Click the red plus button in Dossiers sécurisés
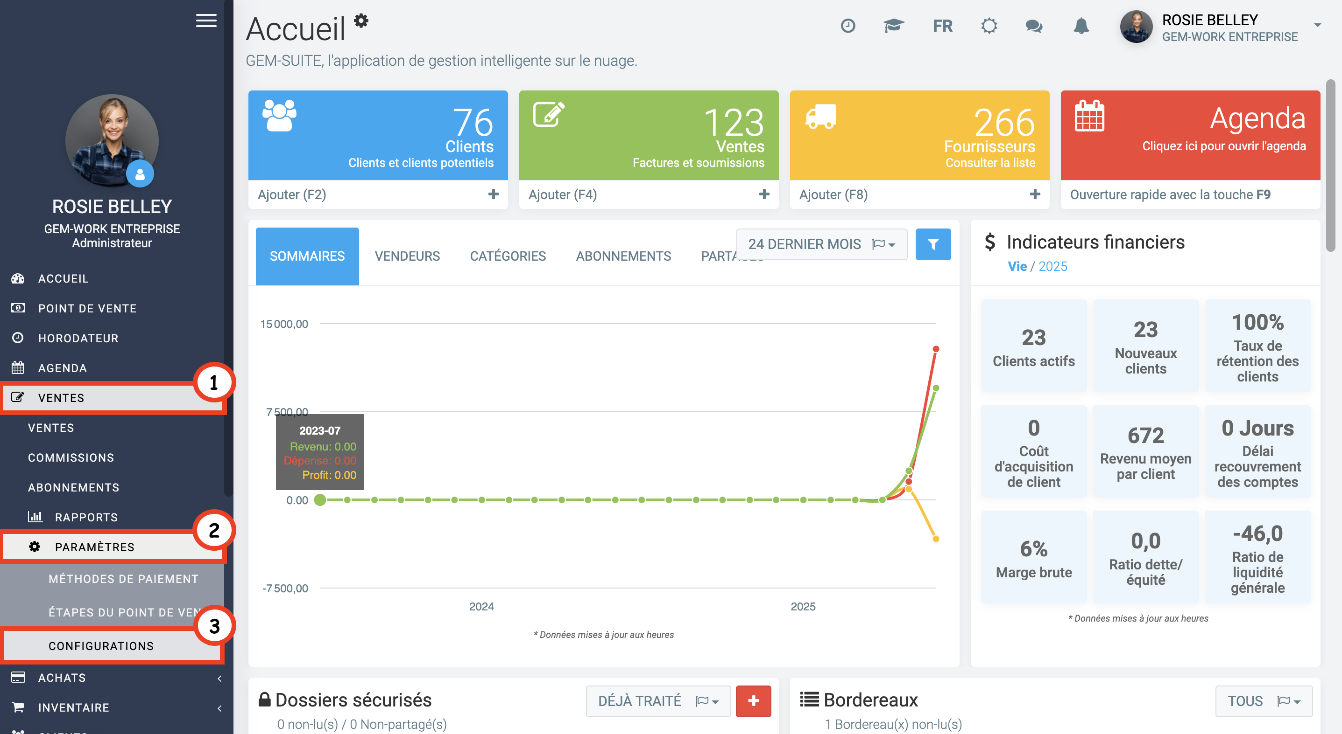Screen dimensions: 1342x734 point(753,701)
